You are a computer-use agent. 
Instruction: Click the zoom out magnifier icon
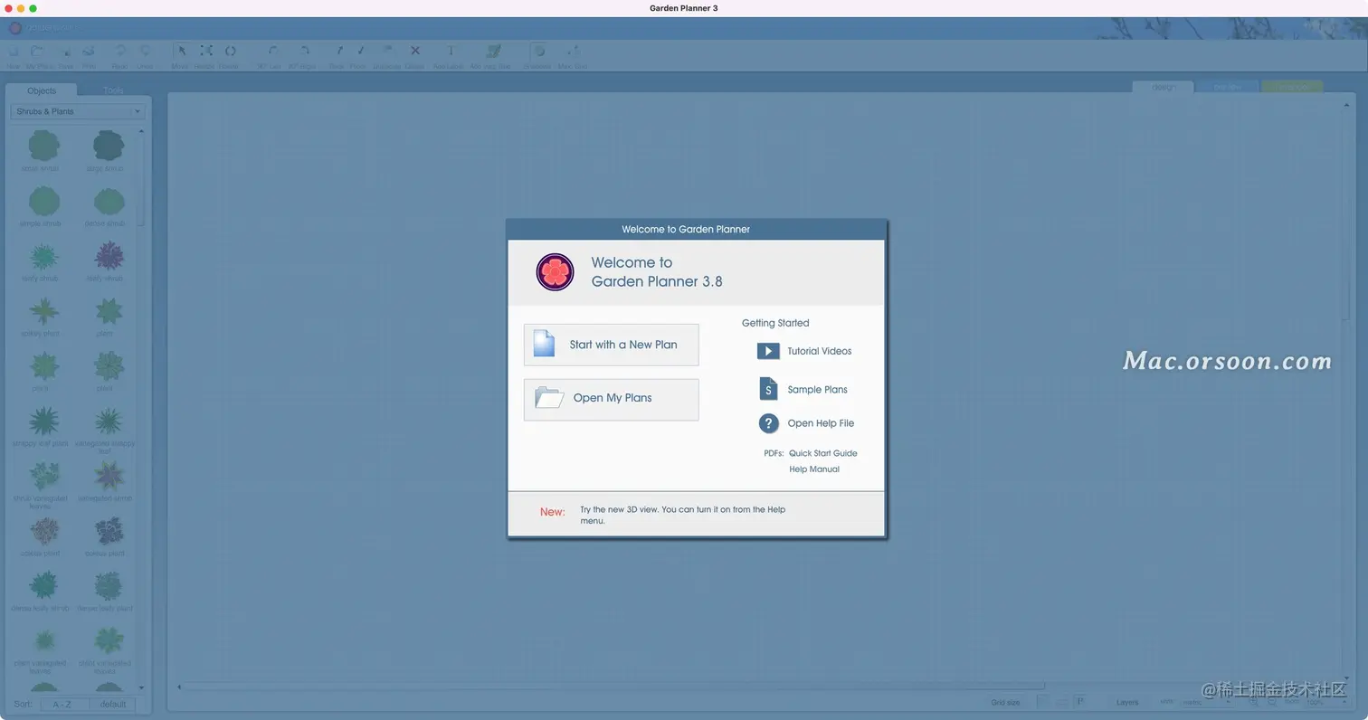1271,702
